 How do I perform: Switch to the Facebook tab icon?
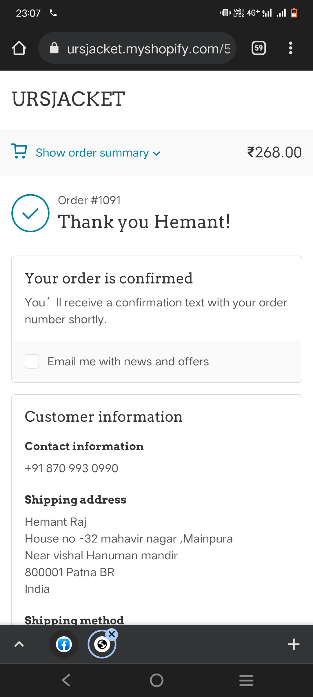coord(64,644)
